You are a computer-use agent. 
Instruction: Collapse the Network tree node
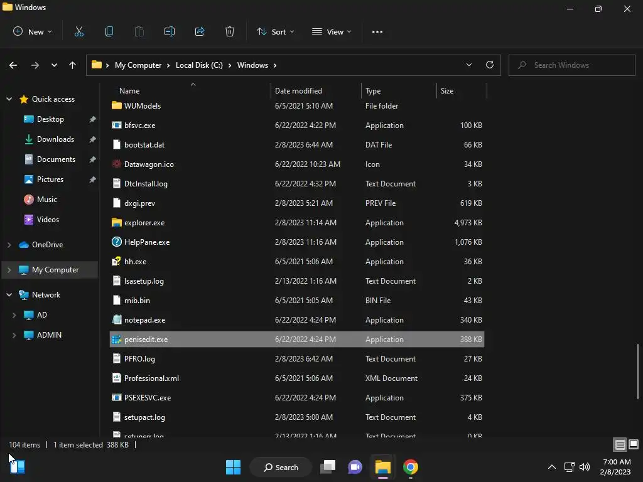[x=9, y=295]
